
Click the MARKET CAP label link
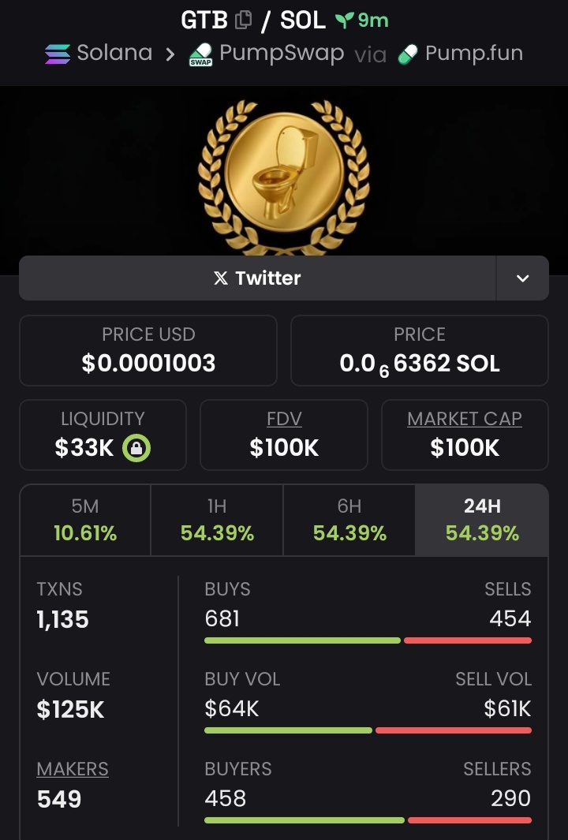[465, 419]
